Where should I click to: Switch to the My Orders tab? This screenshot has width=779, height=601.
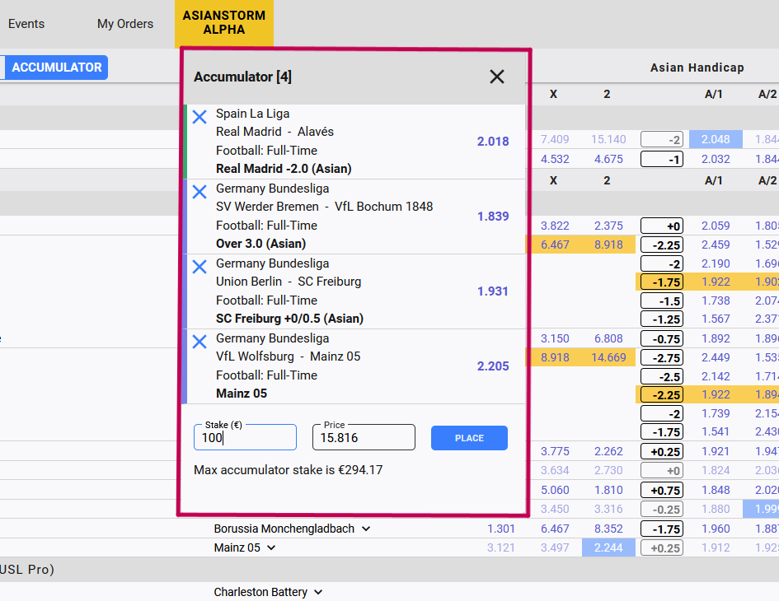point(125,24)
